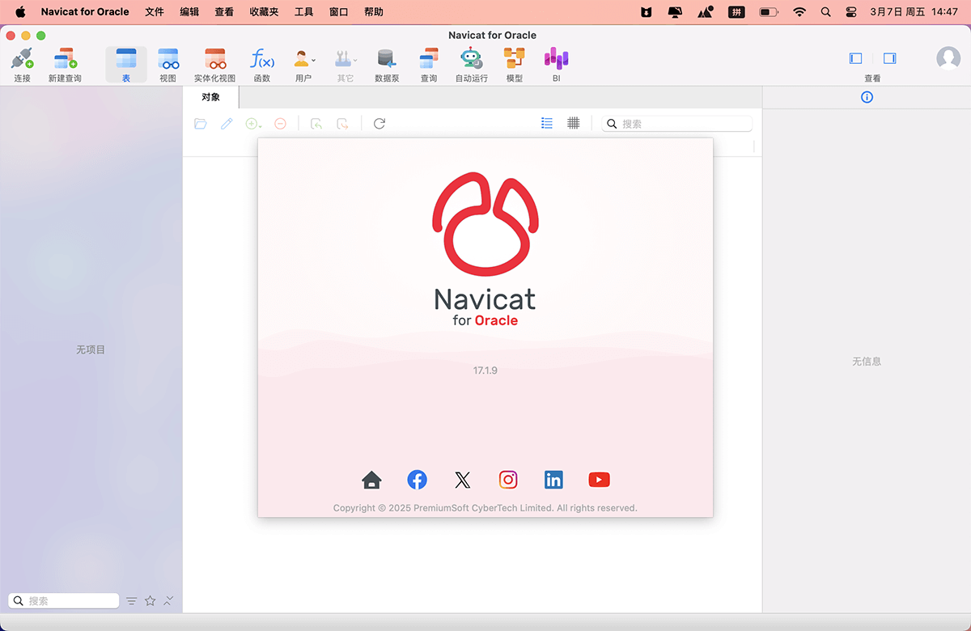
Task: Open Navicat Facebook page link
Action: click(417, 480)
